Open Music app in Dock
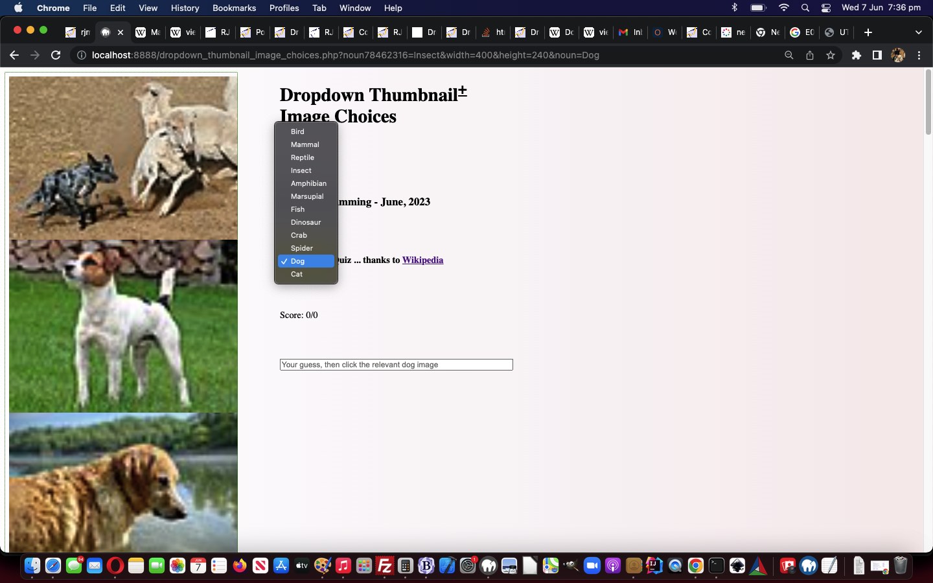 343,566
